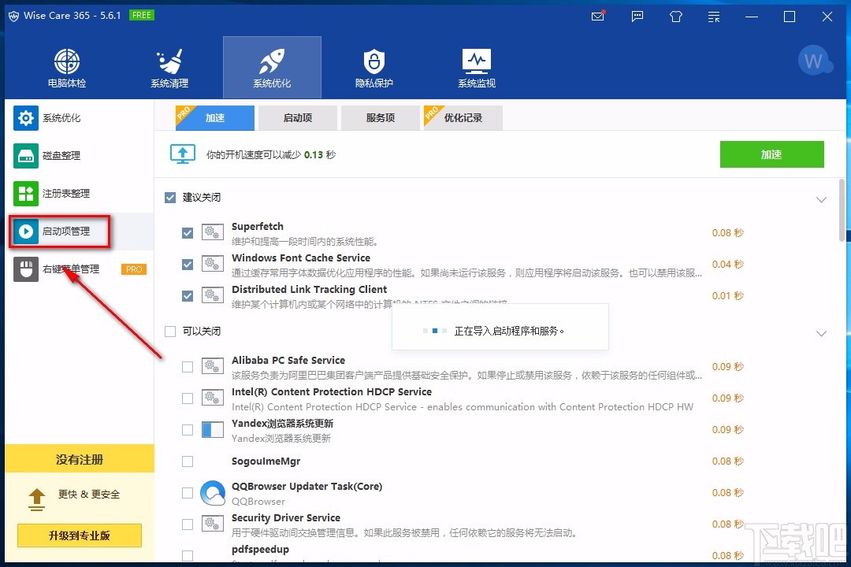Select the pdfspeedup entry name
This screenshot has width=851, height=567.
coord(261,549)
